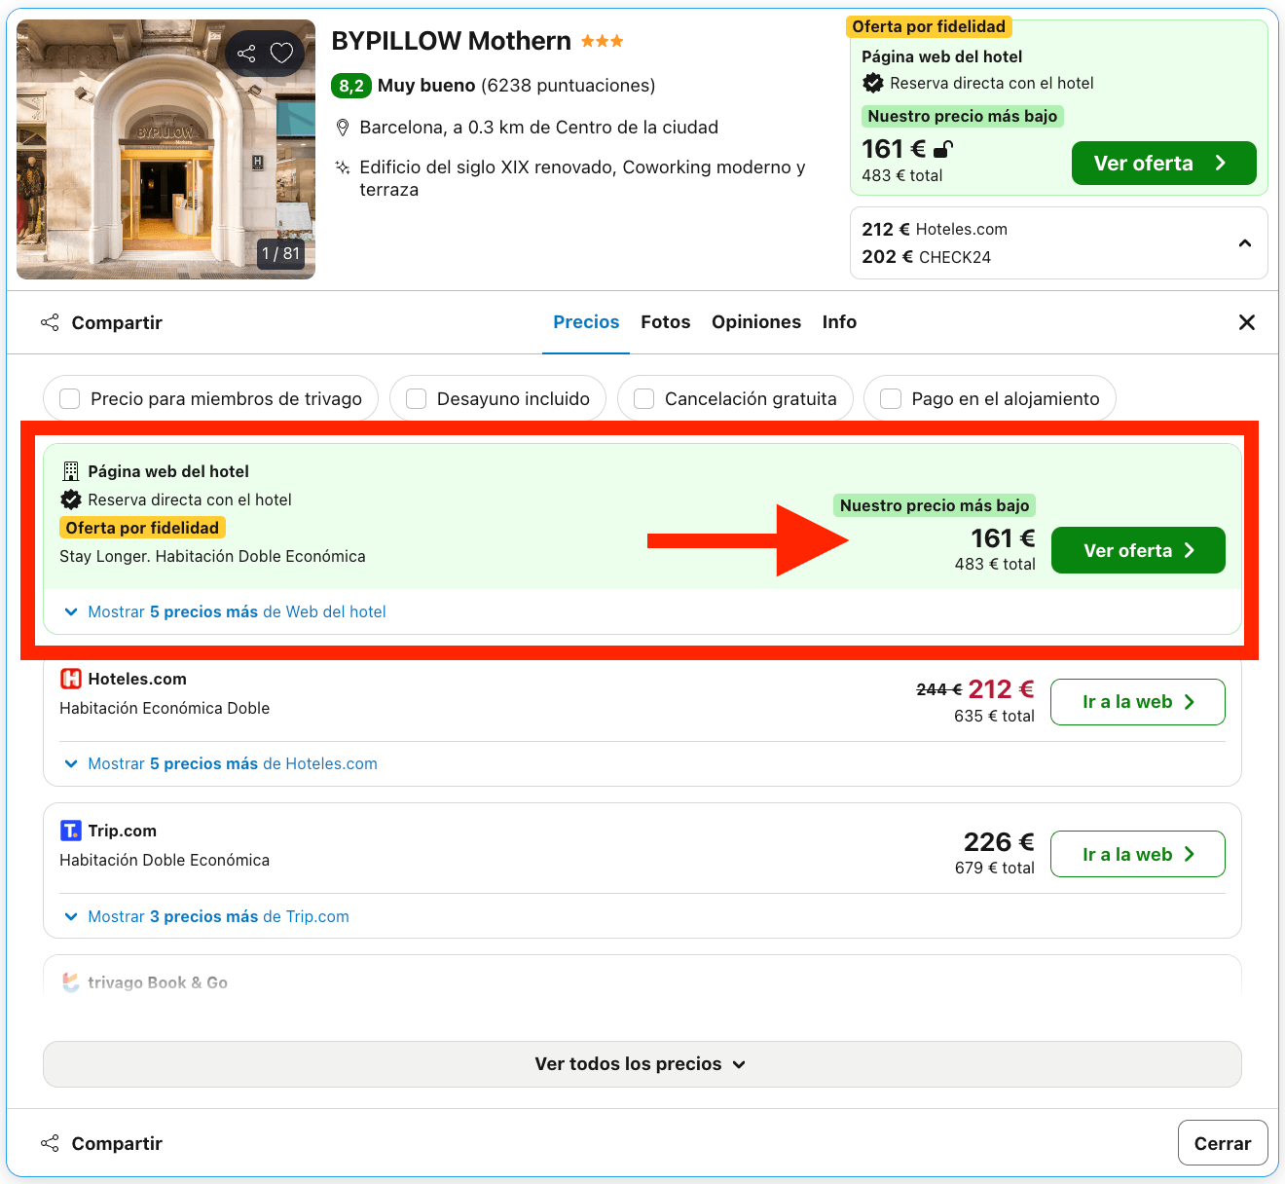The width and height of the screenshot is (1285, 1184).
Task: Collapse the Hoteles.com and CHECK24 price box
Action: click(1245, 243)
